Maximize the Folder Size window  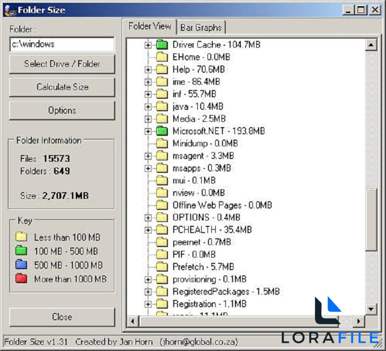coord(361,10)
